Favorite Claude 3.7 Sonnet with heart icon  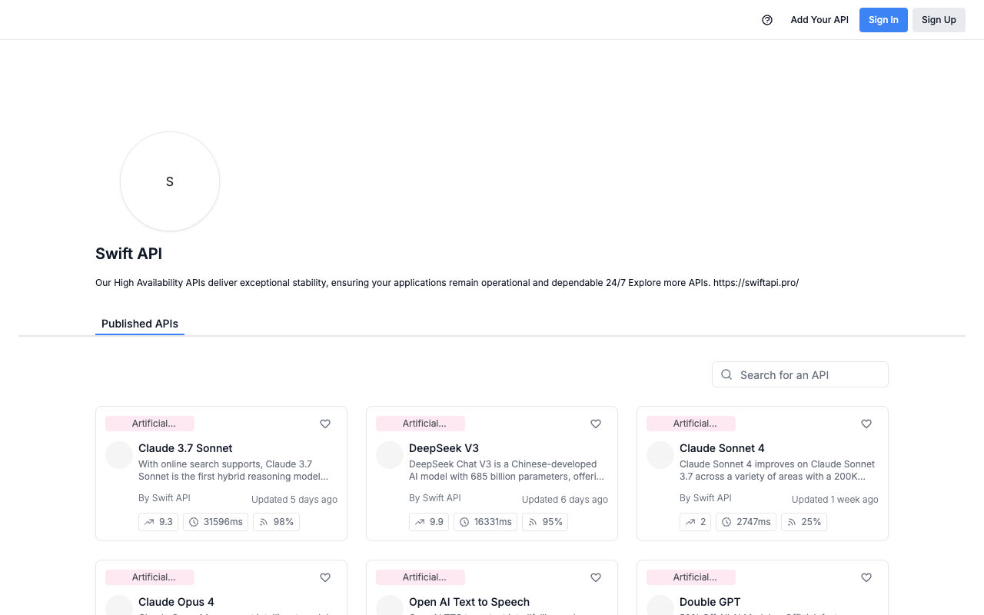[325, 424]
